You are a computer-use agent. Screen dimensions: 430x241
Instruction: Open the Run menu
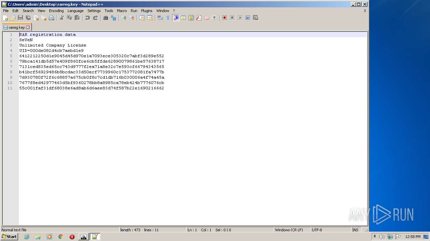(134, 11)
